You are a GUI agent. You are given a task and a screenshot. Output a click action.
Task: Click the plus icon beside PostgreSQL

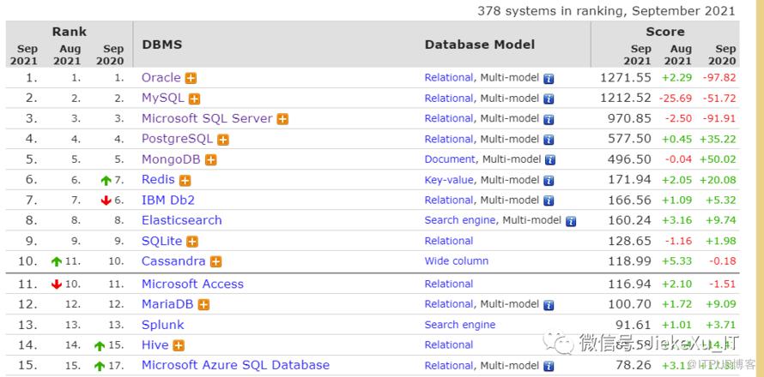pyautogui.click(x=223, y=140)
